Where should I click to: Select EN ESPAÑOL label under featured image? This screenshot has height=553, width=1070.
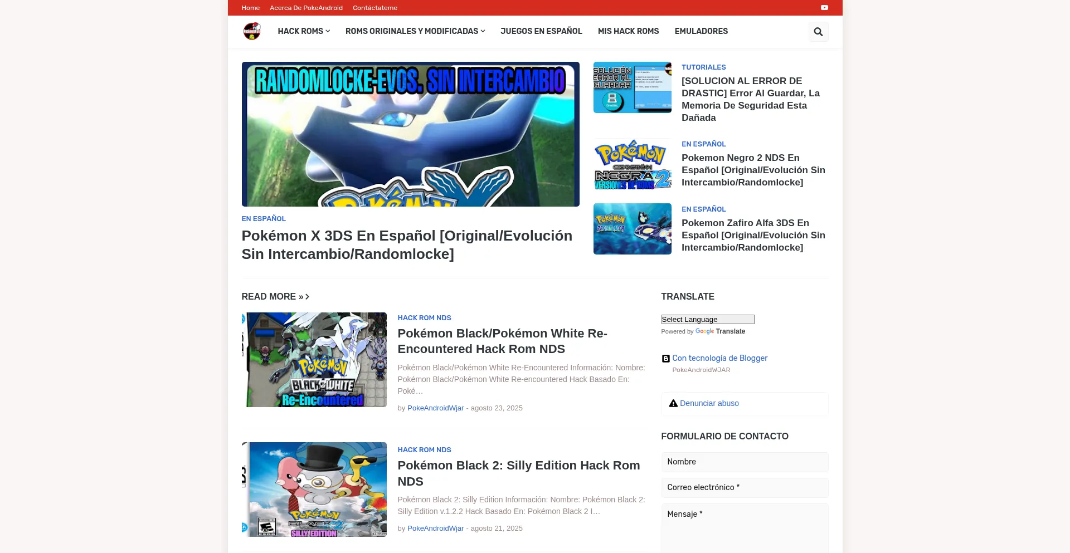pos(264,218)
